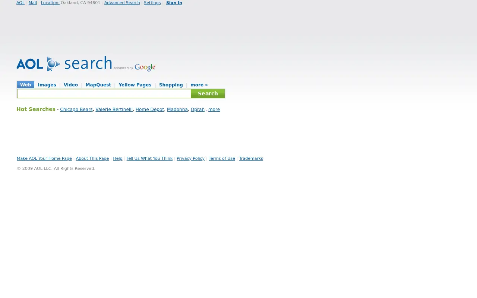Open Home Depot hot search
The height and width of the screenshot is (298, 477).
[x=150, y=110]
